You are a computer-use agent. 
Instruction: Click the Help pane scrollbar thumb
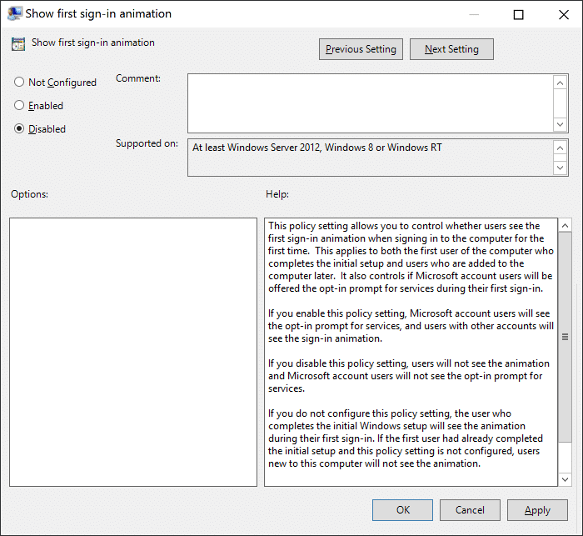pos(565,337)
